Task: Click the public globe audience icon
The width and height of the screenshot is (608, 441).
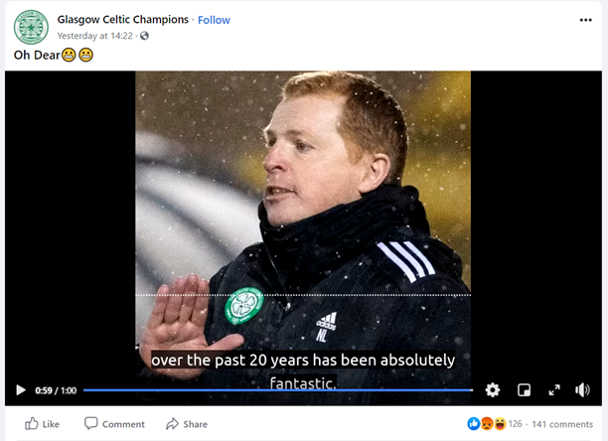Action: tap(144, 36)
